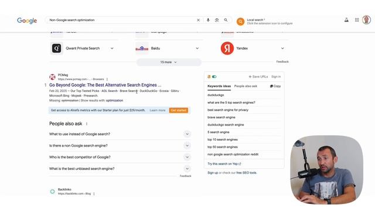Image resolution: width=375 pixels, height=211 pixels.
Task: Expand the Qwant Private Search entry
Action: (x=112, y=48)
